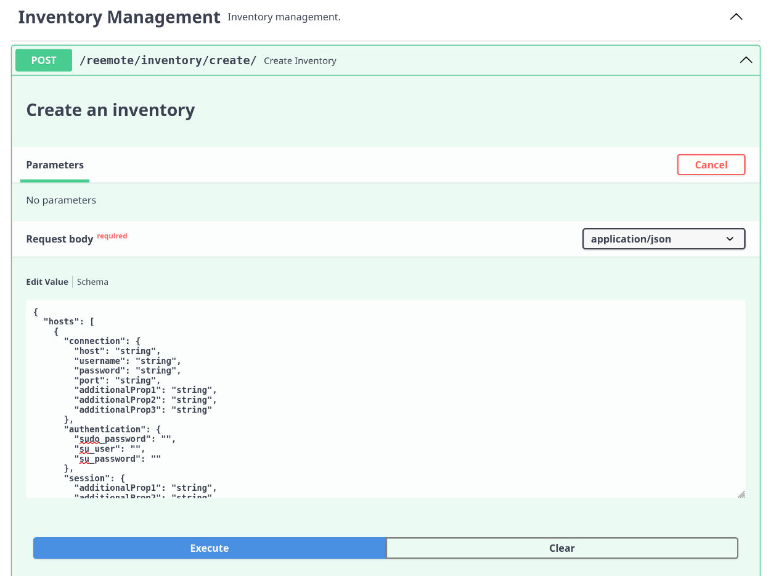
Task: Click the Inventory Management heading title
Action: pyautogui.click(x=119, y=17)
